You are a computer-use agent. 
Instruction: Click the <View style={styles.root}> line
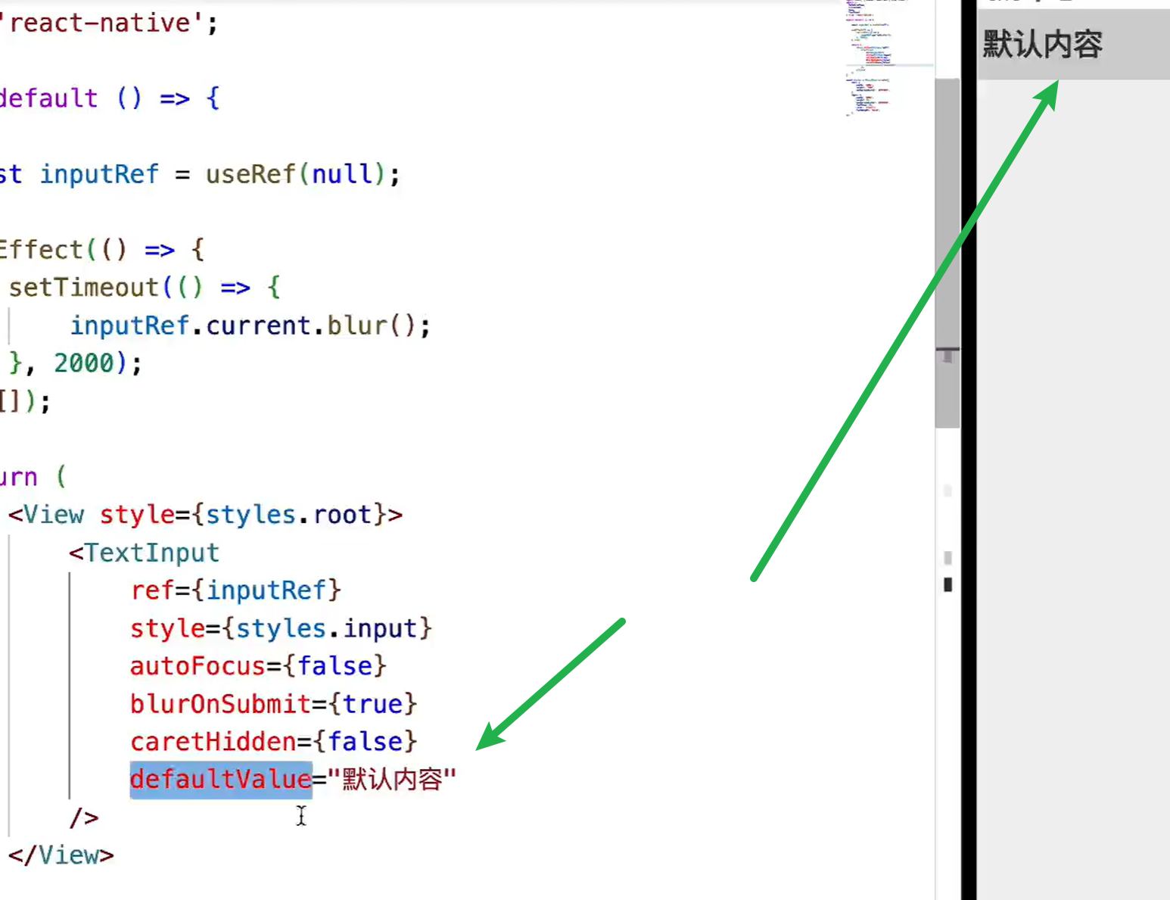pyautogui.click(x=205, y=514)
